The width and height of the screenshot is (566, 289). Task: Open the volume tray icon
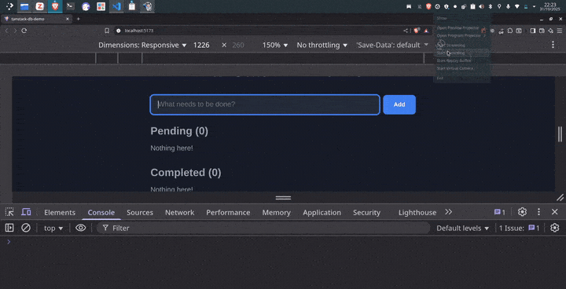(482, 6)
